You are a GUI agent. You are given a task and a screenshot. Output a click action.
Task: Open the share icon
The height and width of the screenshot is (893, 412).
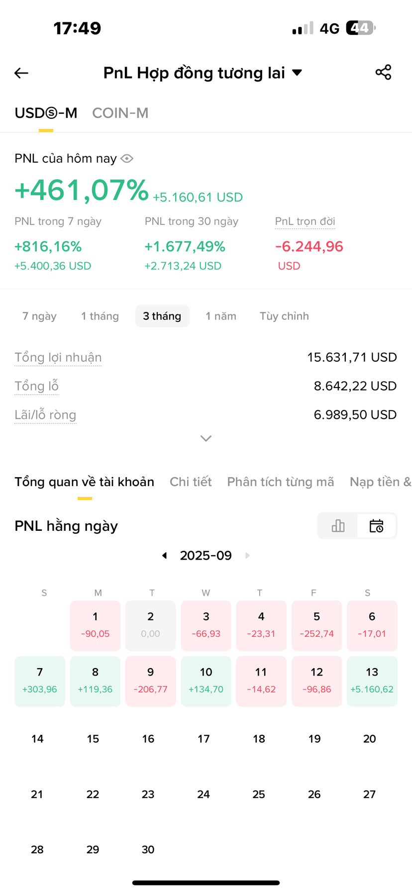pos(383,72)
